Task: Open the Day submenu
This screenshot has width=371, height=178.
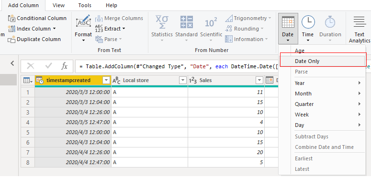Action: pos(322,125)
